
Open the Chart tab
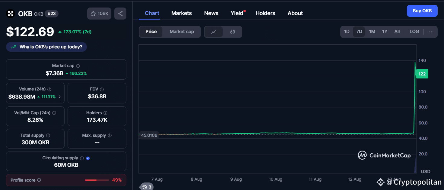tap(152, 13)
